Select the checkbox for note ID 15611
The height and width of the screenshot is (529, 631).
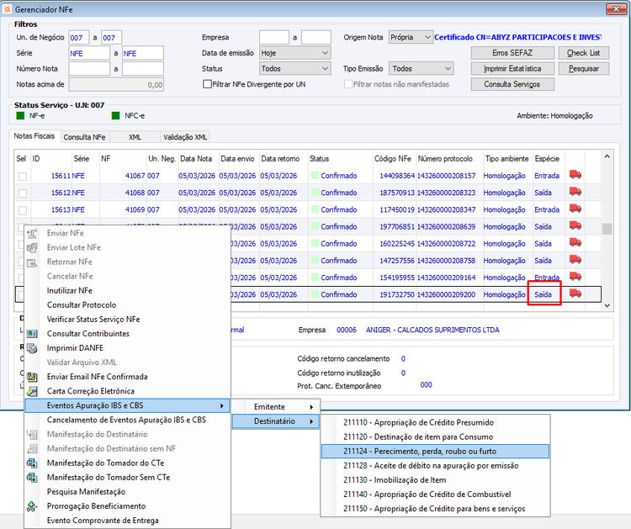click(23, 177)
